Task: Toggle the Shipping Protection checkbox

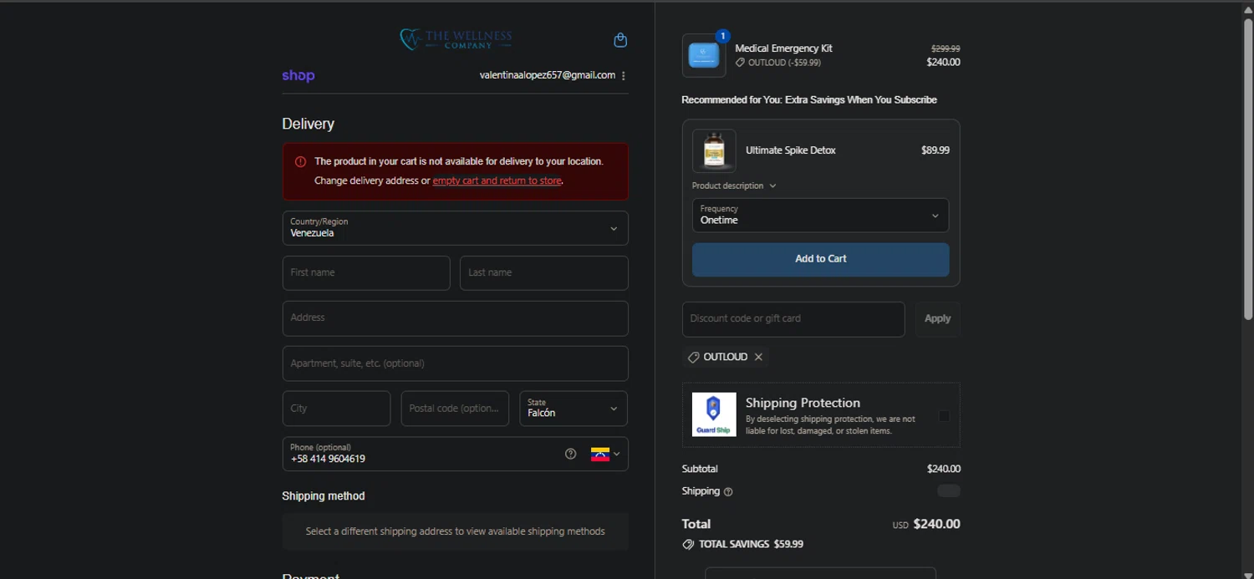Action: pos(944,416)
